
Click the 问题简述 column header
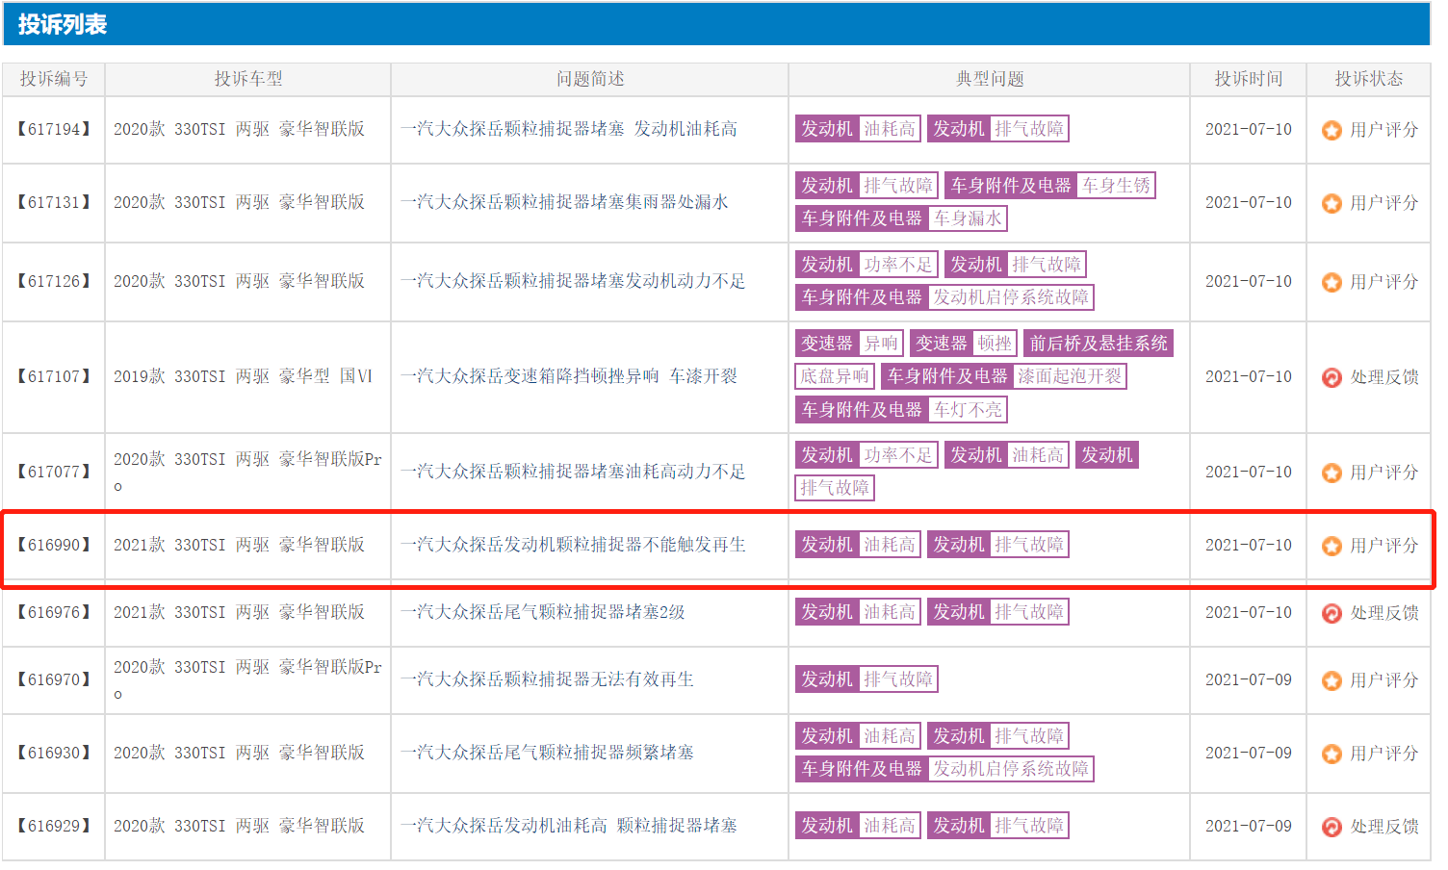tap(590, 79)
